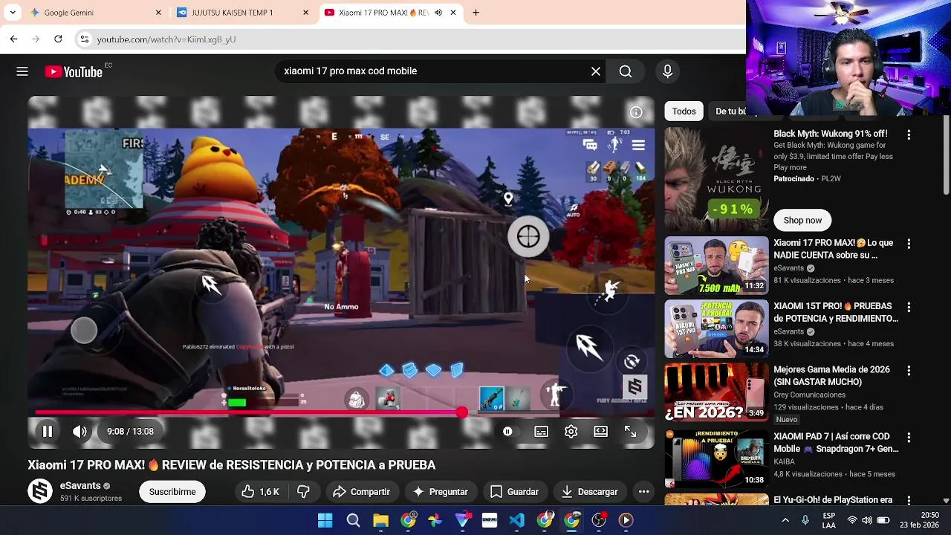The height and width of the screenshot is (535, 951).
Task: Open OBS Studio from taskbar
Action: click(599, 521)
